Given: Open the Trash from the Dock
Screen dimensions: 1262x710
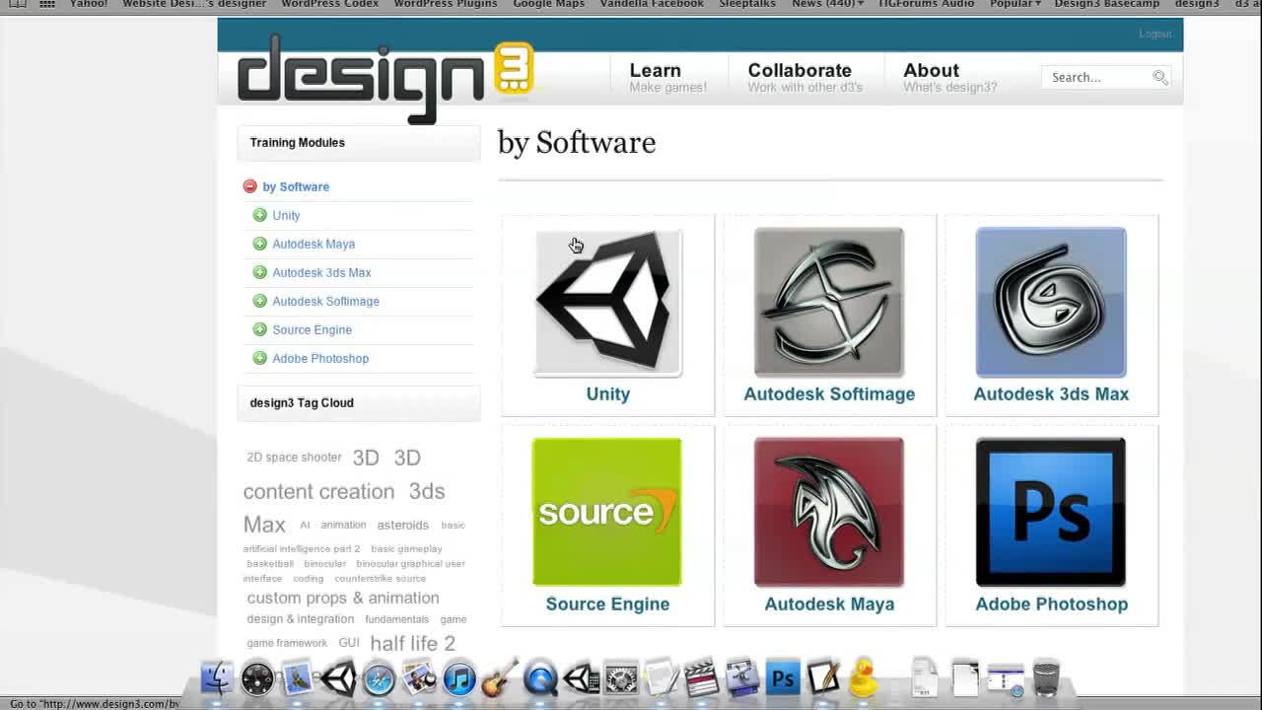Looking at the screenshot, I should pyautogui.click(x=1045, y=678).
